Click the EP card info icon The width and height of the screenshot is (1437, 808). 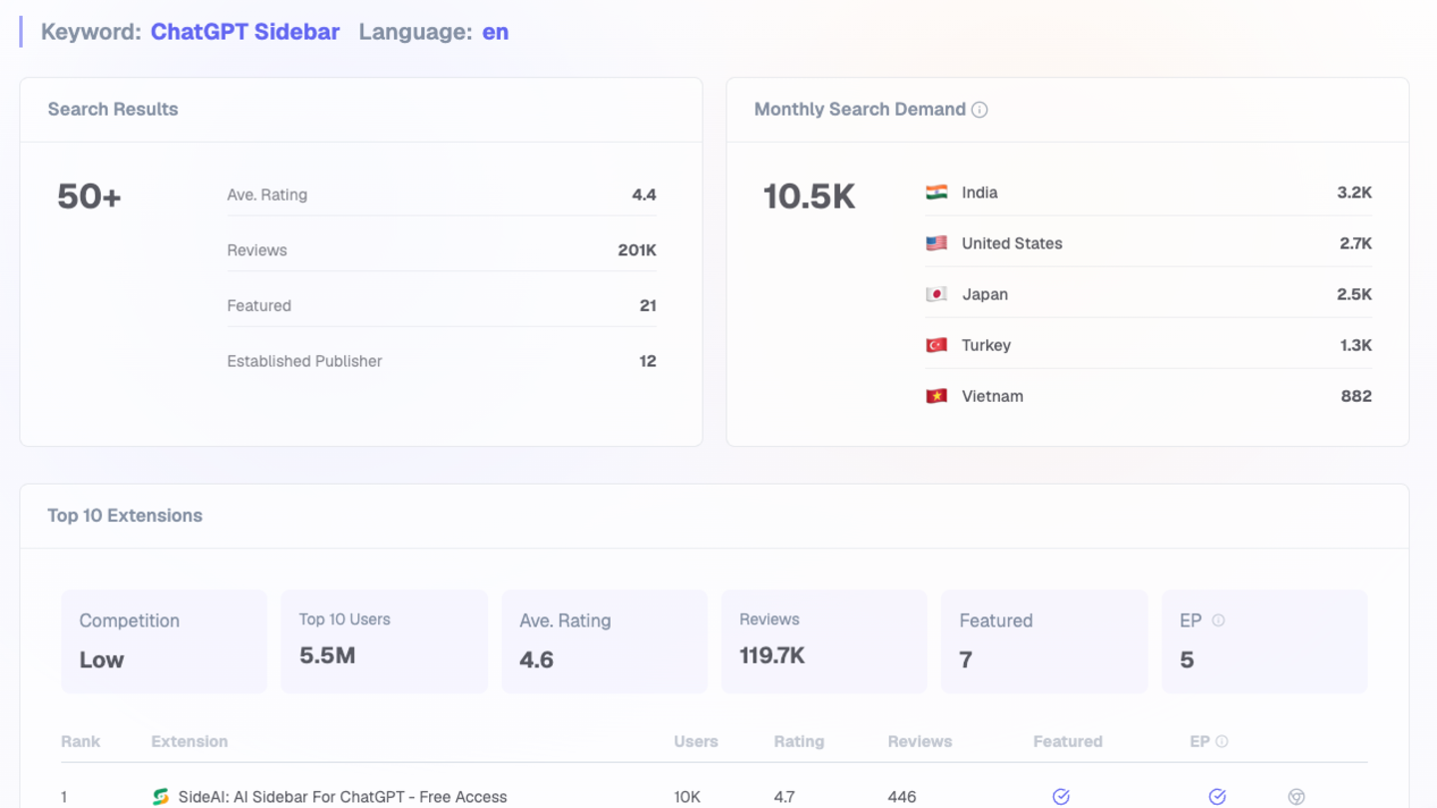tap(1218, 620)
